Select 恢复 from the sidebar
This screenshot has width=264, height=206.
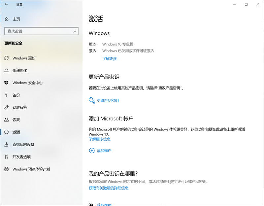click(x=16, y=120)
